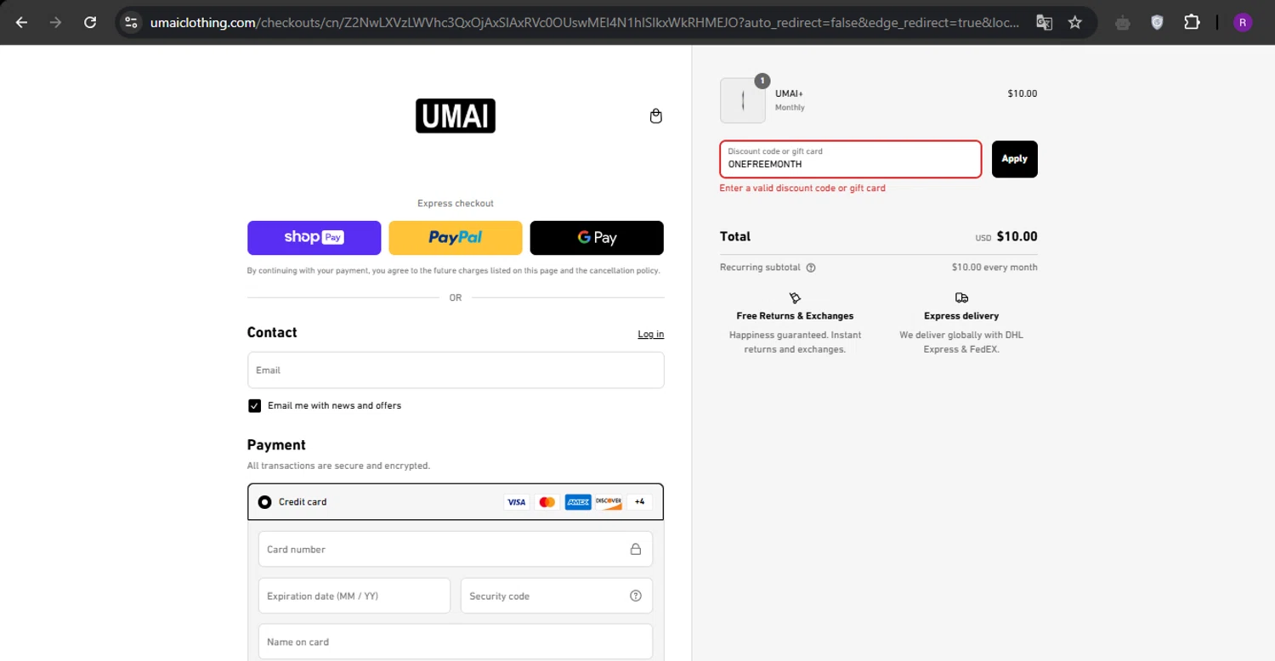Click the American Express icon
The image size is (1275, 661).
(x=578, y=502)
